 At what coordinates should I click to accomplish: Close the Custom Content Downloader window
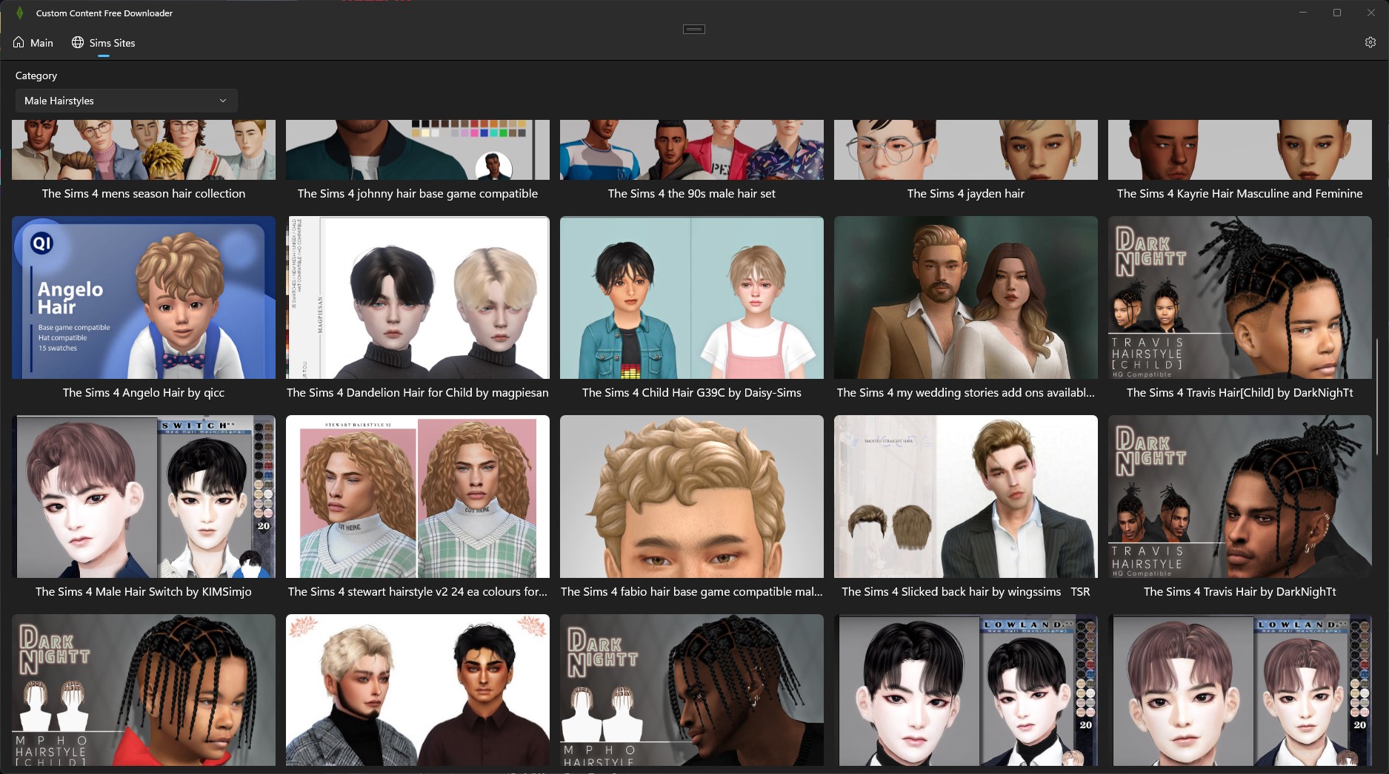point(1371,13)
